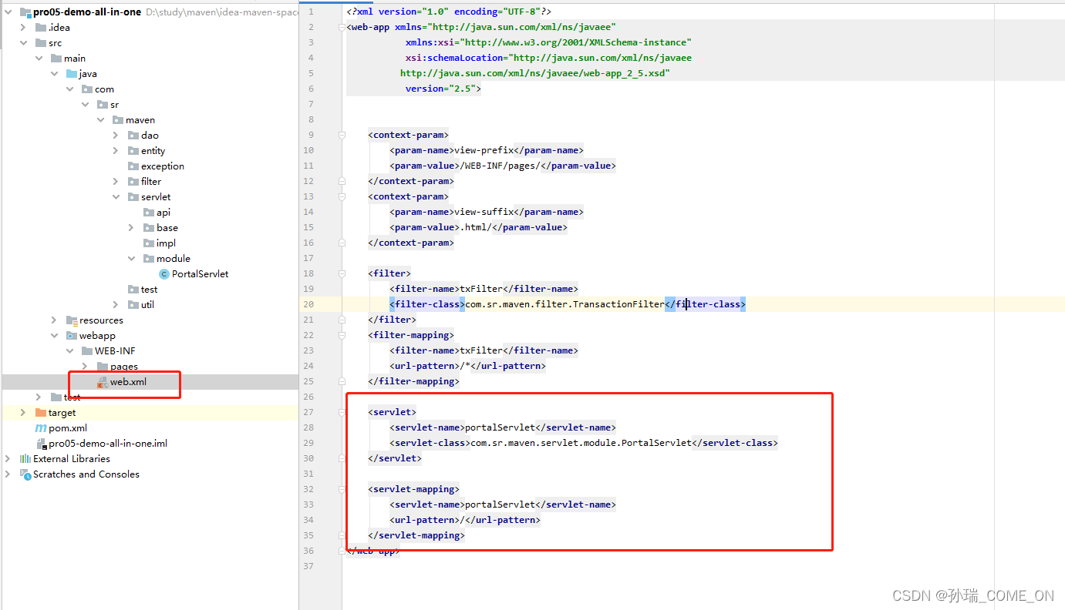Click the .html/ param value text
This screenshot has width=1065, height=610.
[474, 227]
